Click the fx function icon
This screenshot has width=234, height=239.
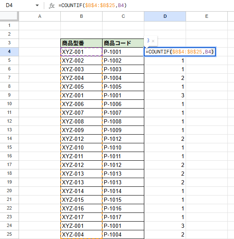52,6
